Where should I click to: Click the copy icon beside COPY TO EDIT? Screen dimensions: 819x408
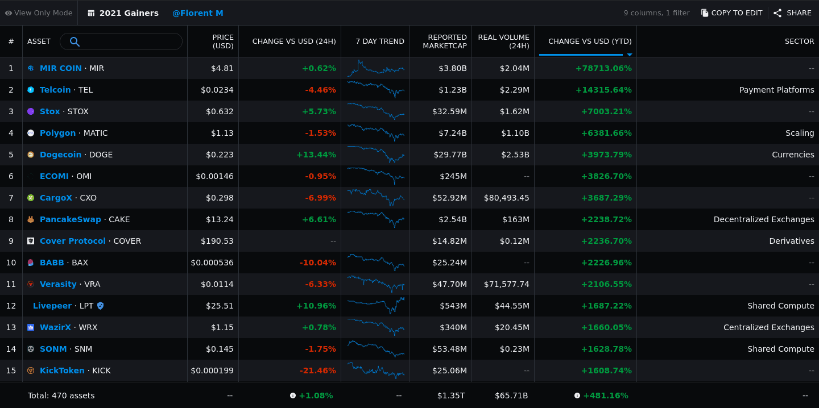[x=705, y=13]
